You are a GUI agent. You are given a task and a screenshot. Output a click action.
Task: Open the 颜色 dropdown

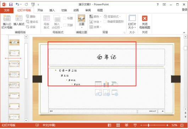tap(95, 16)
